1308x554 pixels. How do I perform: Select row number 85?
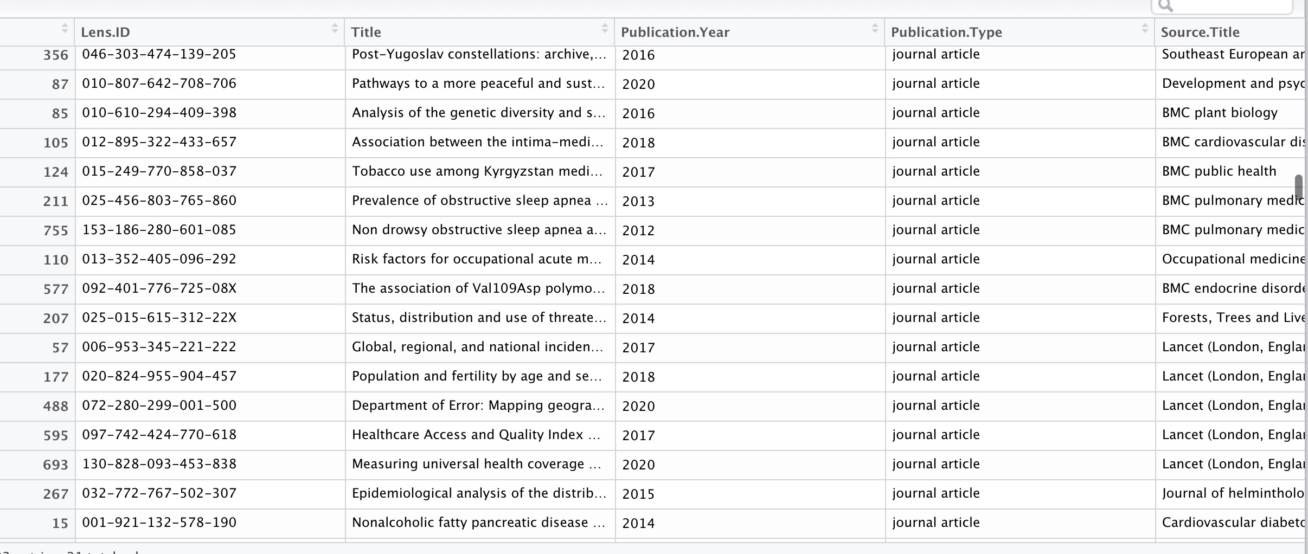[60, 114]
